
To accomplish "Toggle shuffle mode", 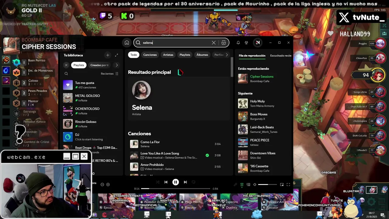I will point(157,182).
